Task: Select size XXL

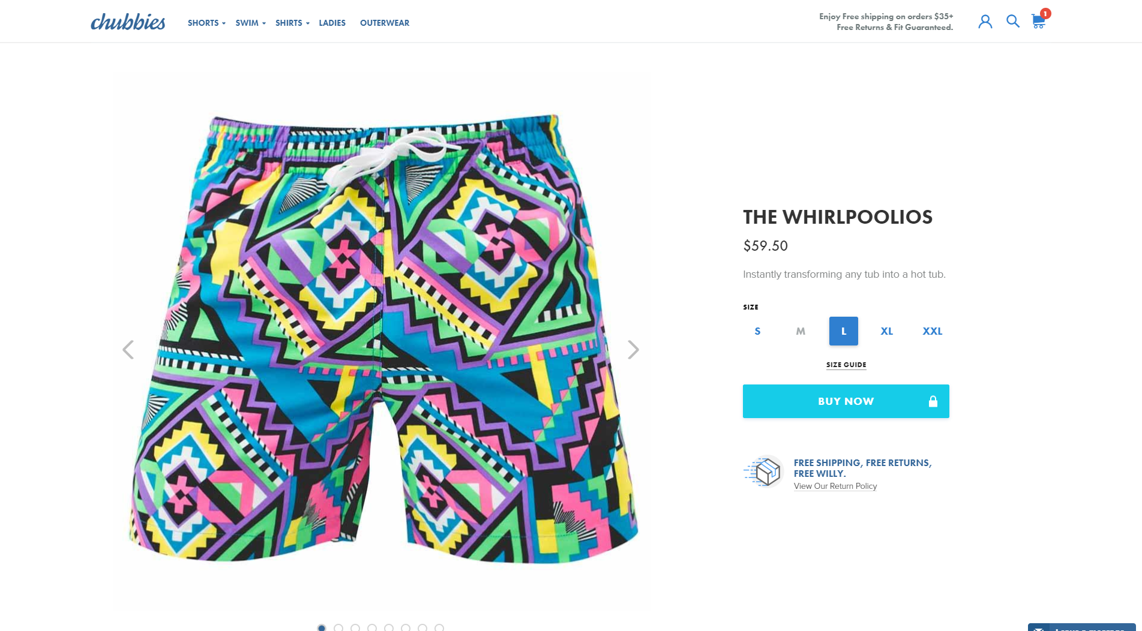Action: [933, 331]
